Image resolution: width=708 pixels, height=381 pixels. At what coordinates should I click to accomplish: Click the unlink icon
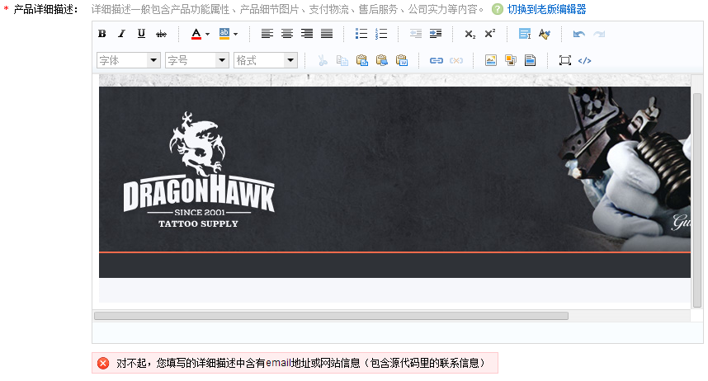456,60
